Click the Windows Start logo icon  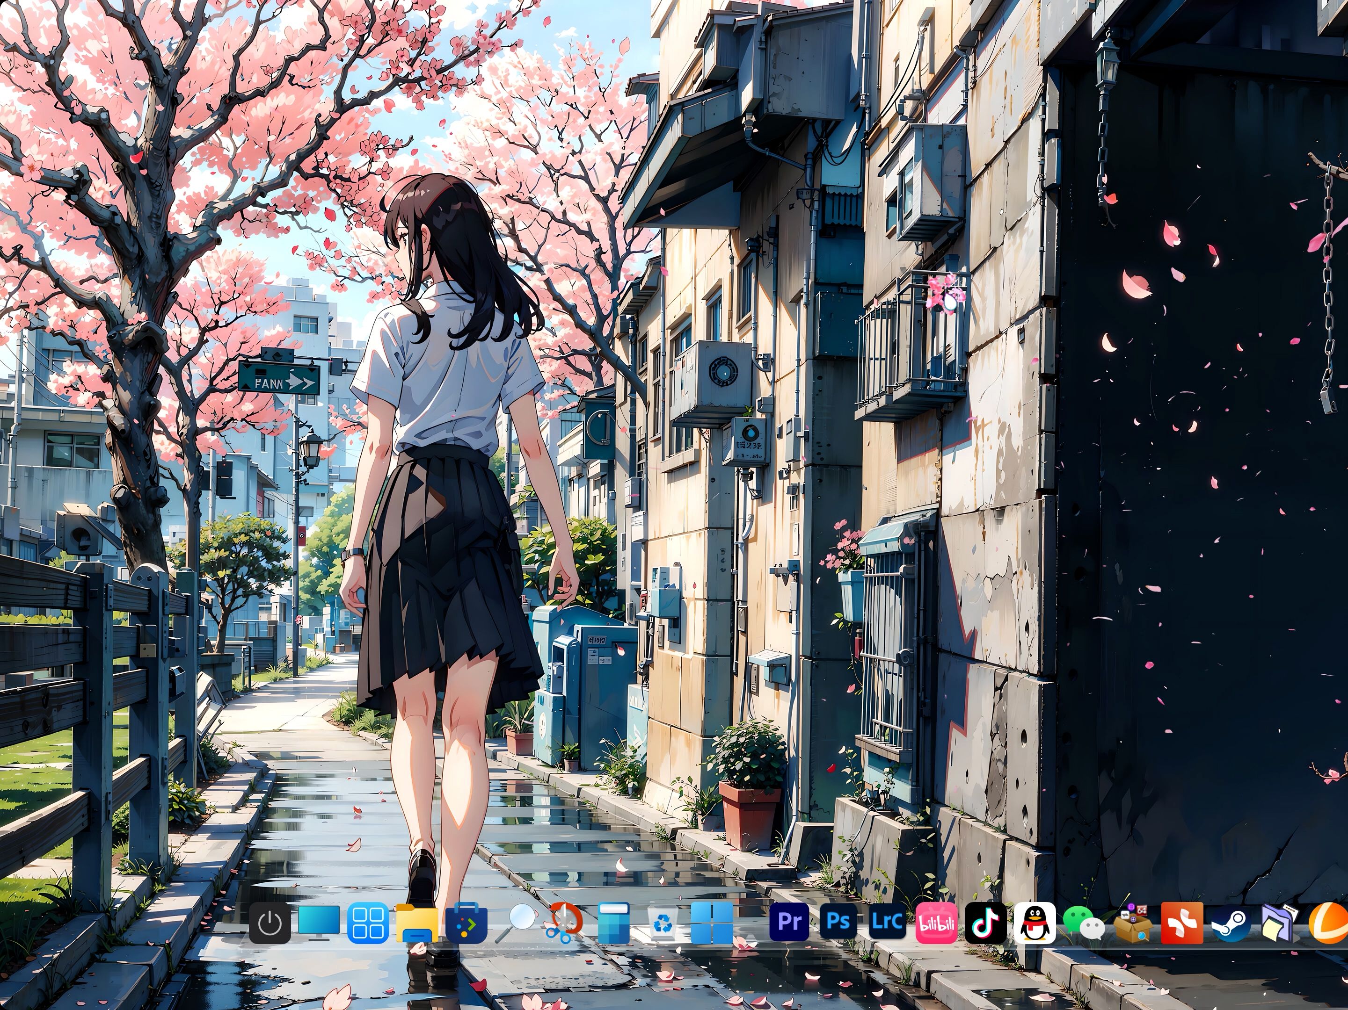coord(712,923)
